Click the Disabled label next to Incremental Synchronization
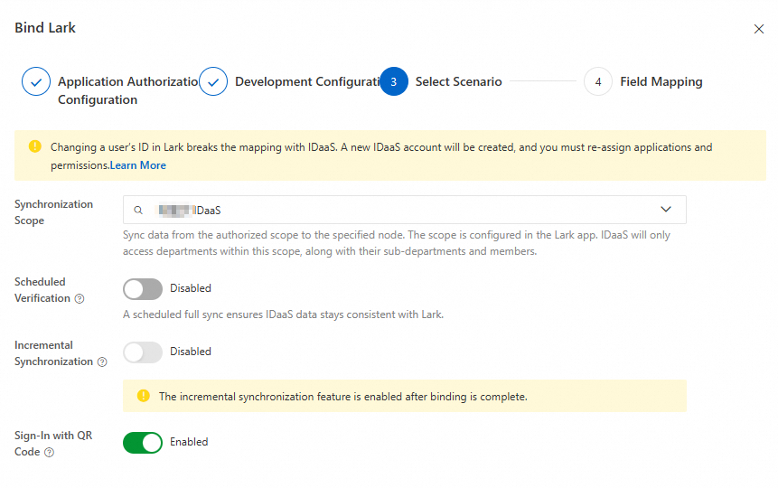778x488 pixels. click(191, 351)
